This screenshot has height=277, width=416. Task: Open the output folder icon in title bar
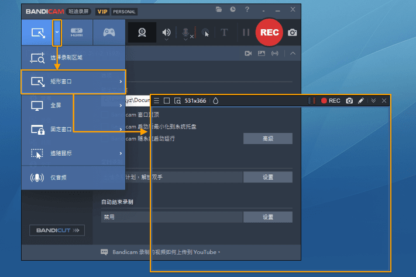[x=219, y=9]
